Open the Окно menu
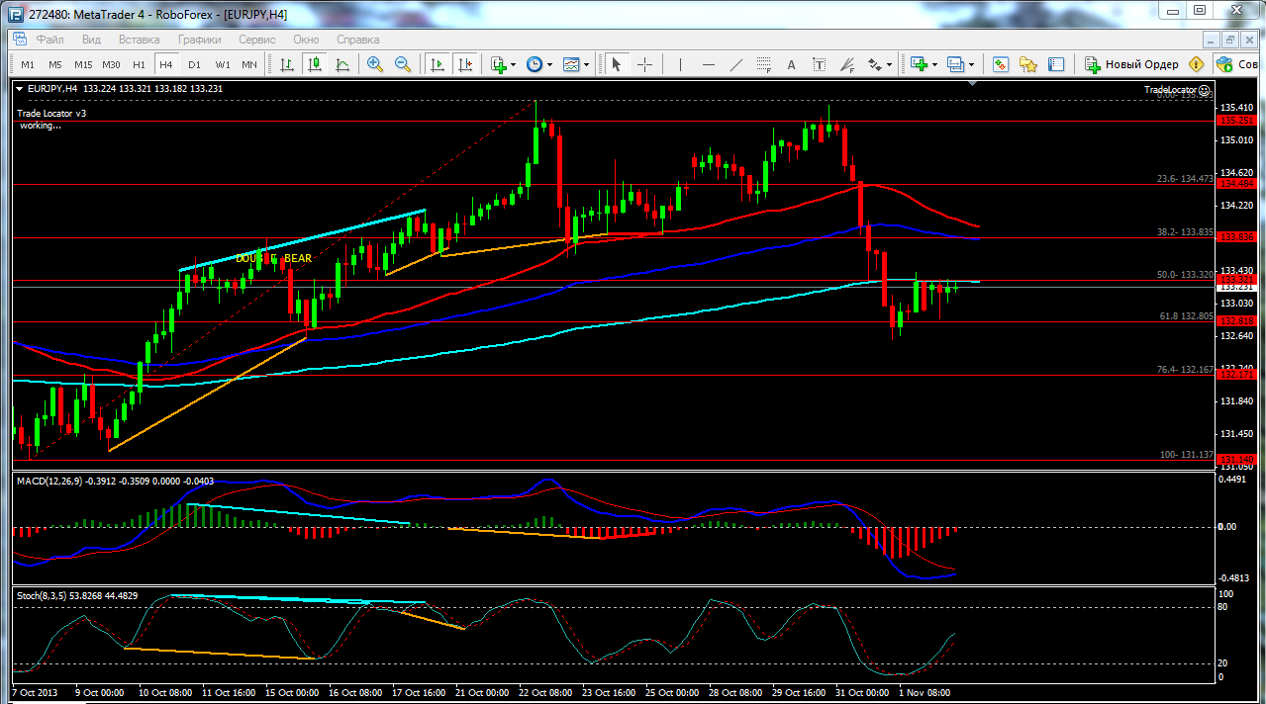Screen dimensions: 1266x704 click(306, 40)
